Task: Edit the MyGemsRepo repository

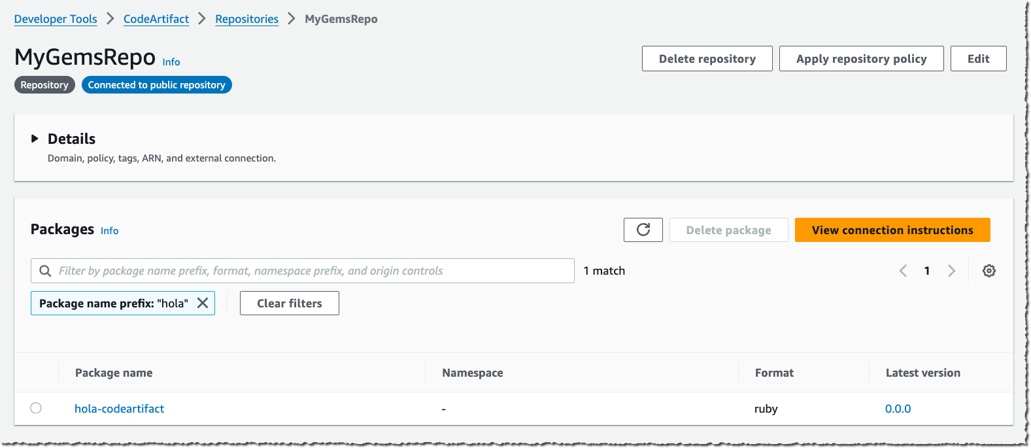Action: point(979,59)
